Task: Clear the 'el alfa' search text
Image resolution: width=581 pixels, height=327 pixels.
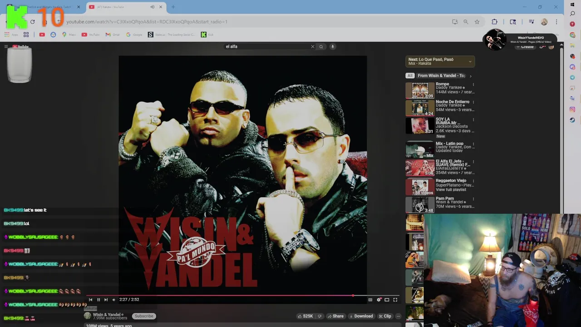Action: click(312, 46)
